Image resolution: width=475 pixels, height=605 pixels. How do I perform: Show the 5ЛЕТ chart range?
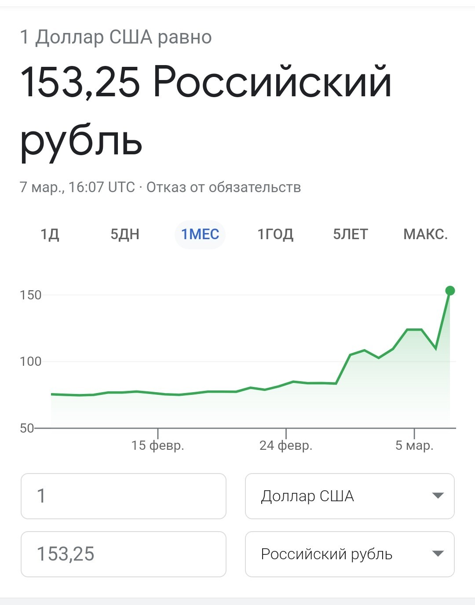click(351, 234)
